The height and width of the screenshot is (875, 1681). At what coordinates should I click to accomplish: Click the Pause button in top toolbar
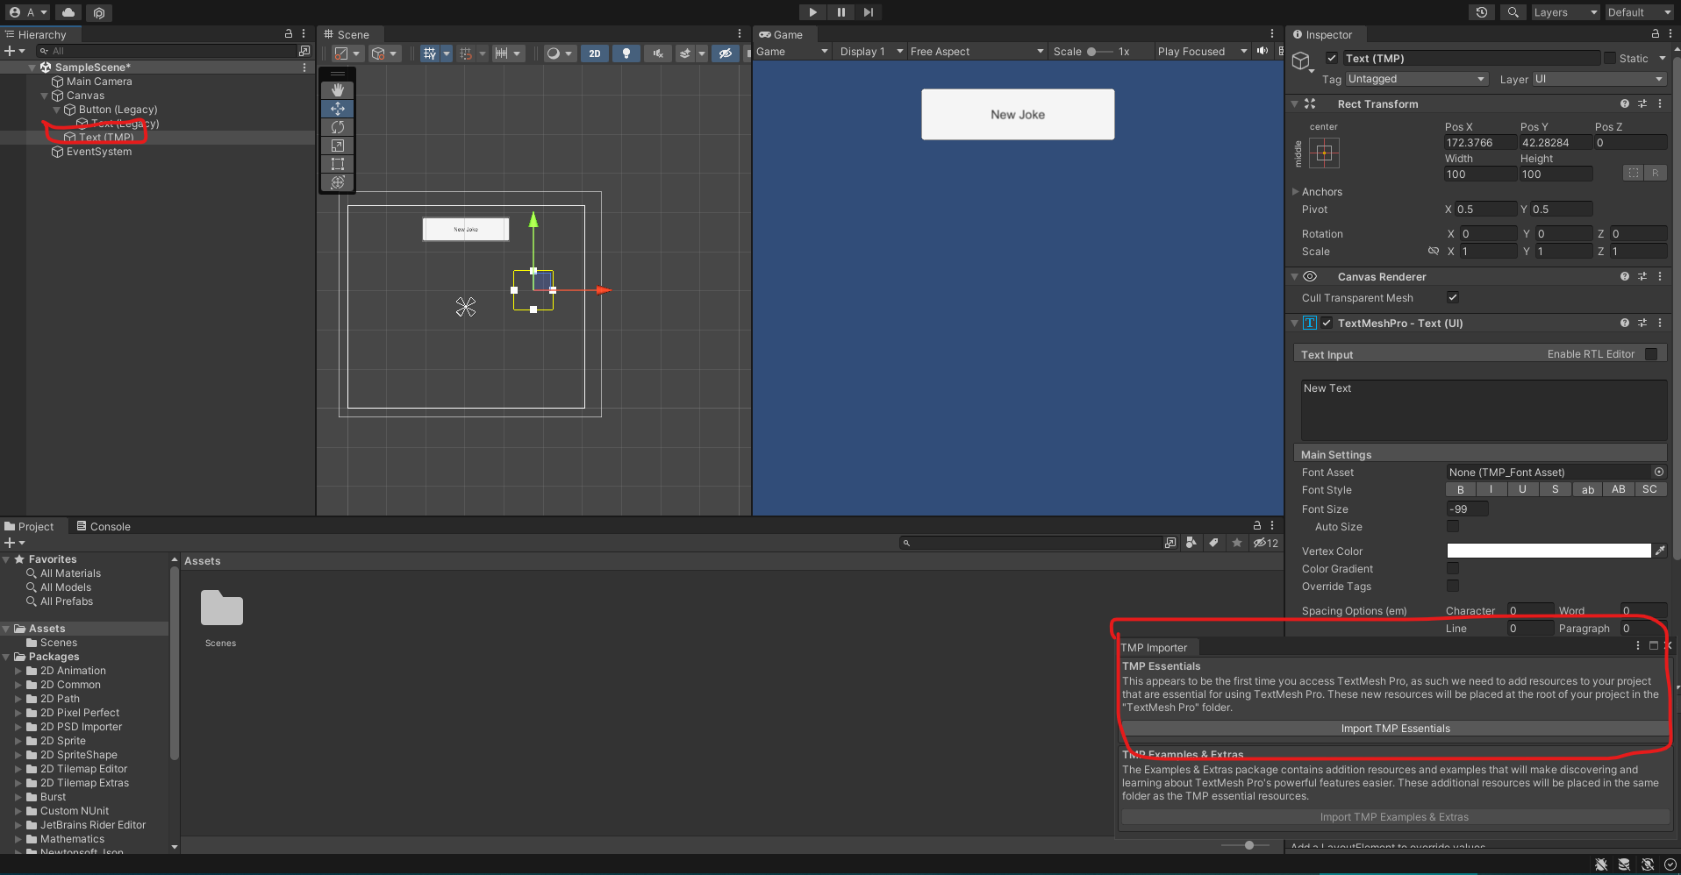coord(840,12)
